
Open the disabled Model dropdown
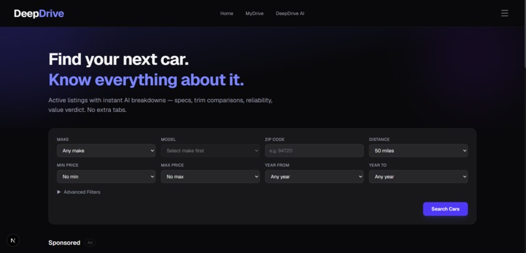click(210, 151)
